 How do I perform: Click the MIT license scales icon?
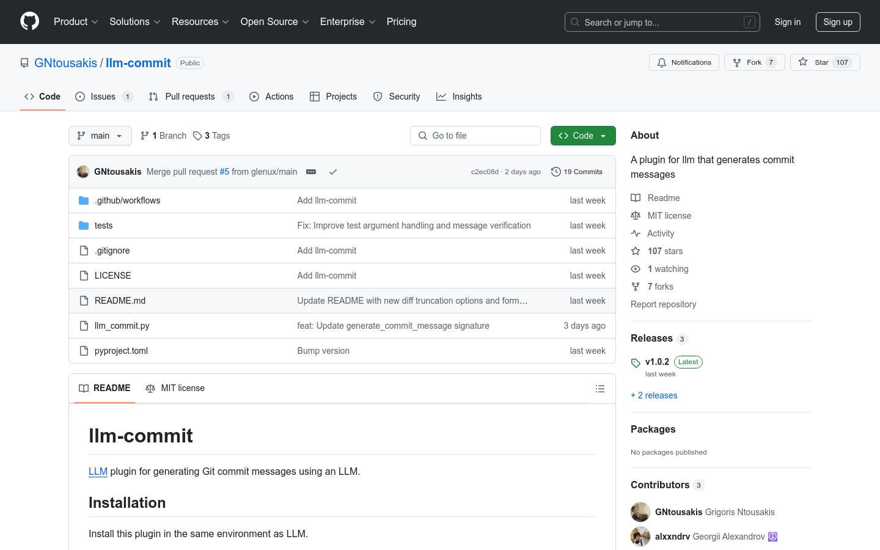pyautogui.click(x=636, y=215)
